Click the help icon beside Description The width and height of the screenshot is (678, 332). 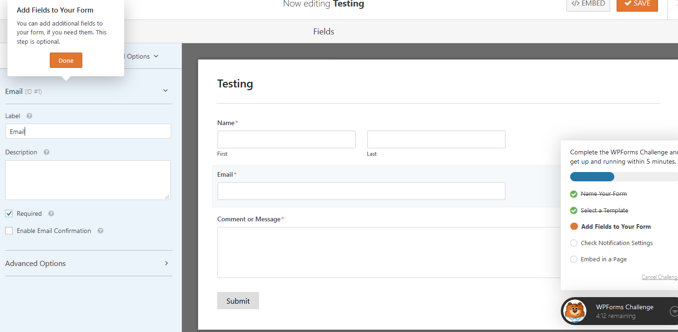(x=47, y=152)
